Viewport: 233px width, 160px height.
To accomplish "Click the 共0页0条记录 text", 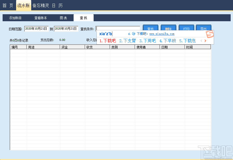I will pyautogui.click(x=19, y=40).
